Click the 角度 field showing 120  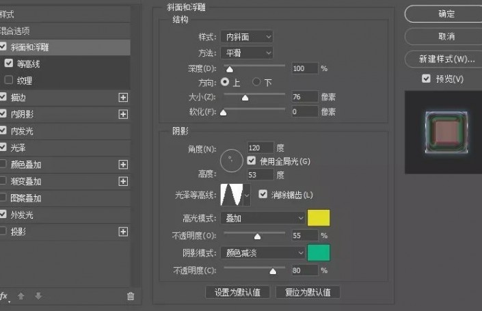pyautogui.click(x=260, y=148)
